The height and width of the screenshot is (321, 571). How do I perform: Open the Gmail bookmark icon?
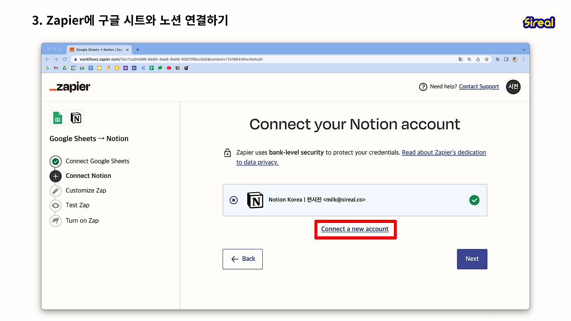pyautogui.click(x=56, y=68)
